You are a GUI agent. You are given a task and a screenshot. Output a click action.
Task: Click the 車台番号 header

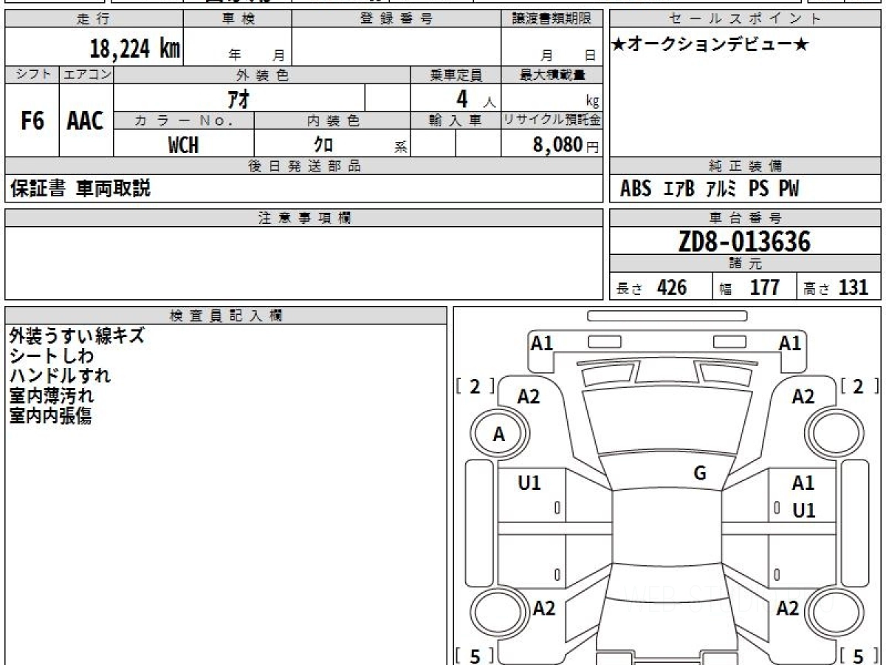(x=745, y=218)
